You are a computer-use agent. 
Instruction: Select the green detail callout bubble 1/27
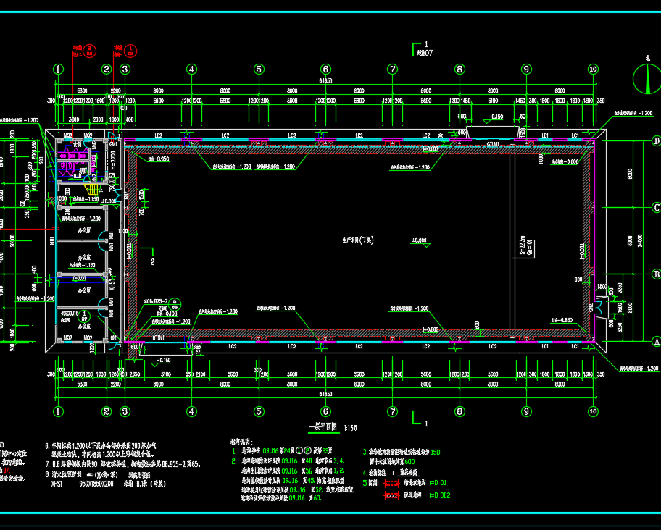(85, 316)
